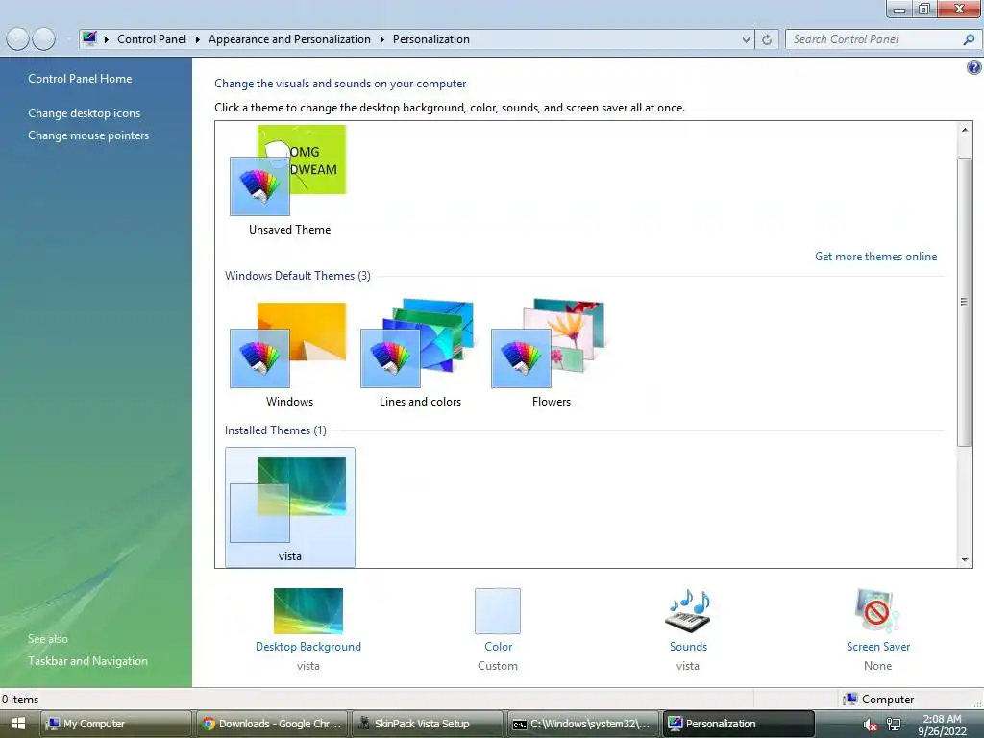Click the Desktop Background link

tap(308, 647)
